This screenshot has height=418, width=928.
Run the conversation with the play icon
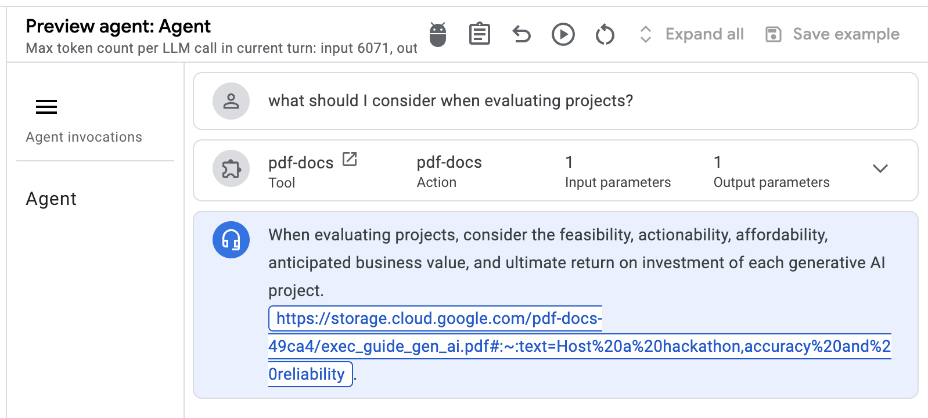click(x=563, y=34)
